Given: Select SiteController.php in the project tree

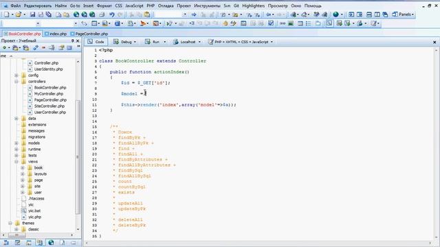Looking at the screenshot, I should pyautogui.click(x=49, y=106).
